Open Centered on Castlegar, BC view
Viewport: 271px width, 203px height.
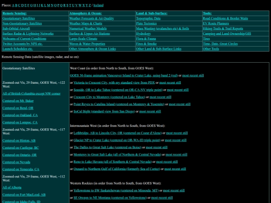click(x=21, y=148)
